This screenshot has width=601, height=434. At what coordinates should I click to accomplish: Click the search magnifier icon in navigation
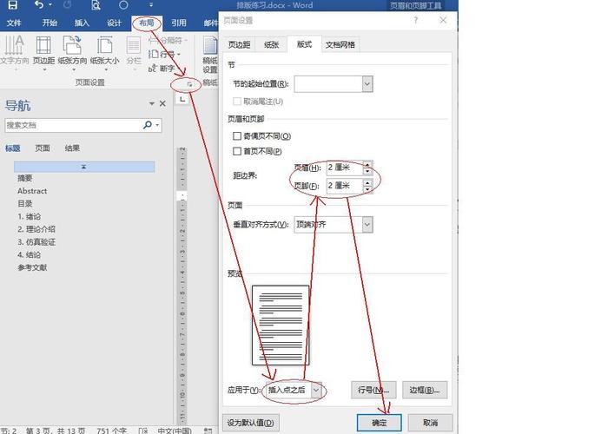(x=148, y=125)
